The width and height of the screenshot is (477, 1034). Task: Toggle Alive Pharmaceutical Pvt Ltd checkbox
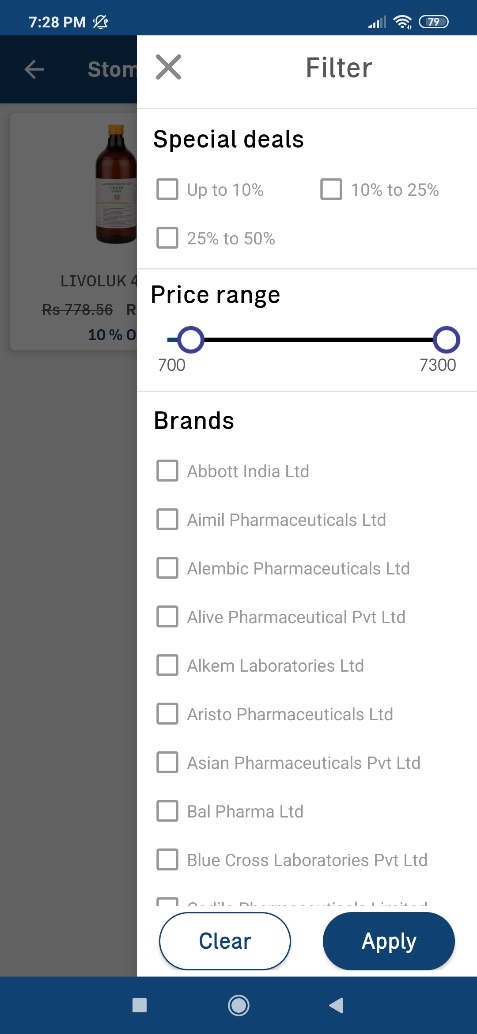click(x=167, y=616)
